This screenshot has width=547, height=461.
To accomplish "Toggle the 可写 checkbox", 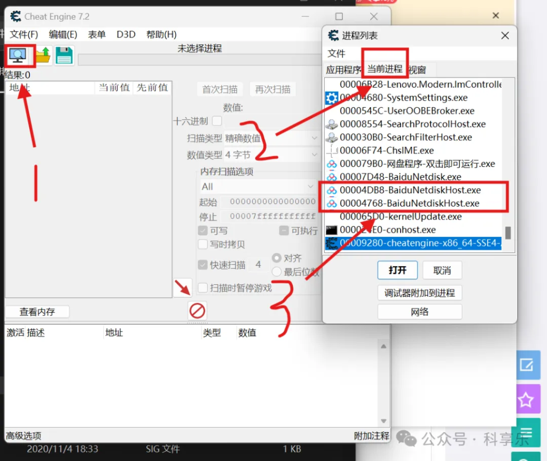I will click(202, 230).
